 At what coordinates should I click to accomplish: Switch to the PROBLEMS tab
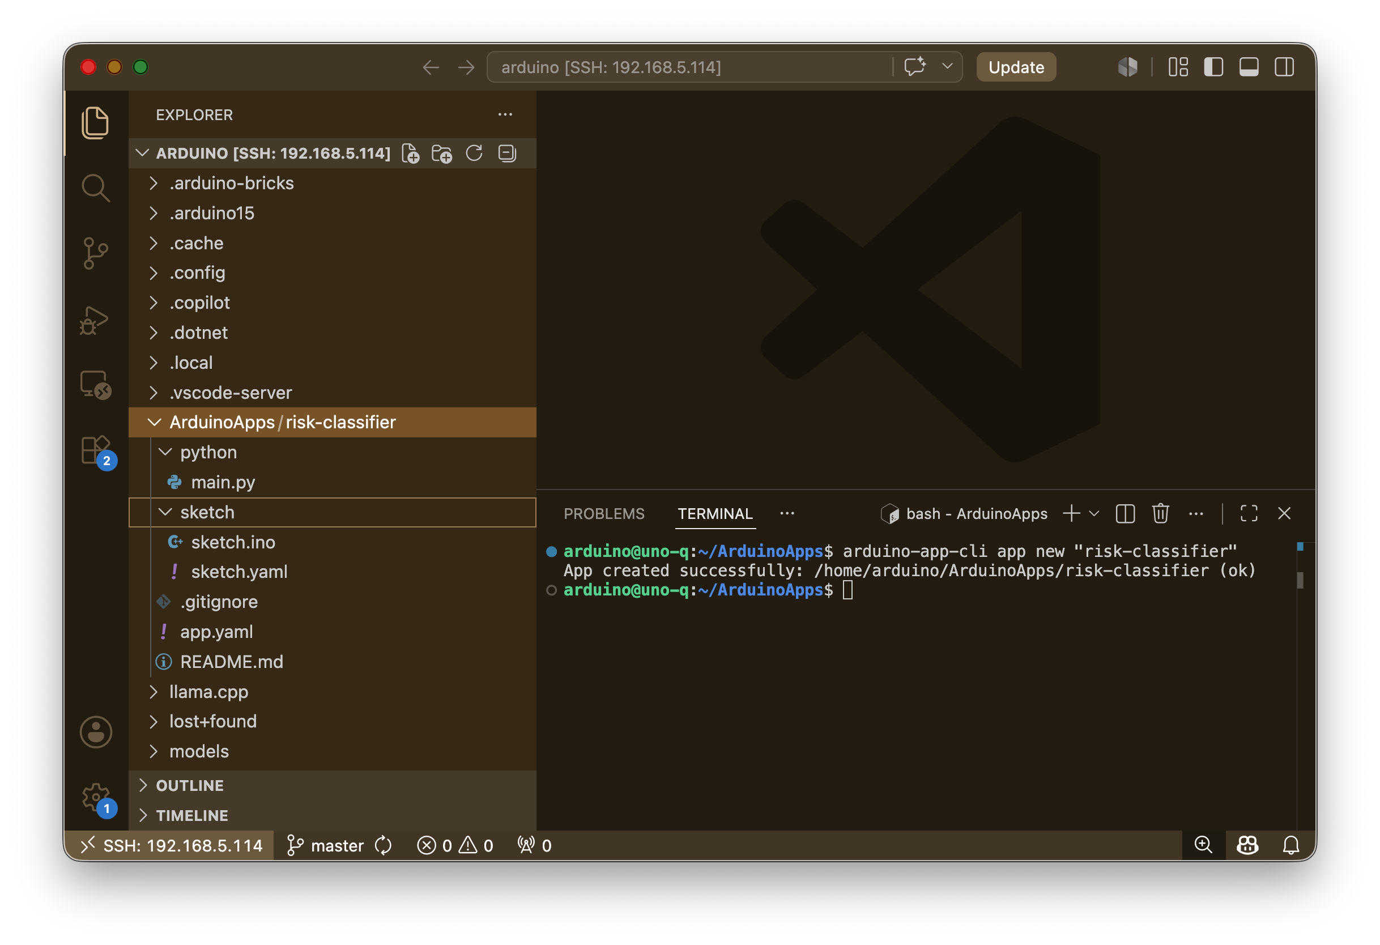tap(604, 514)
